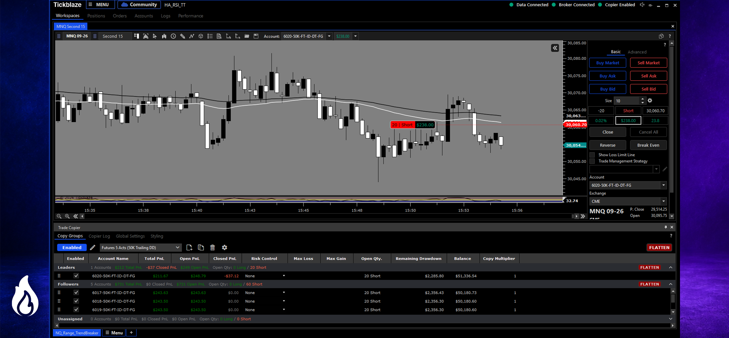This screenshot has width=729, height=338.
Task: Toggle the copier Enabled button
Action: 72,247
